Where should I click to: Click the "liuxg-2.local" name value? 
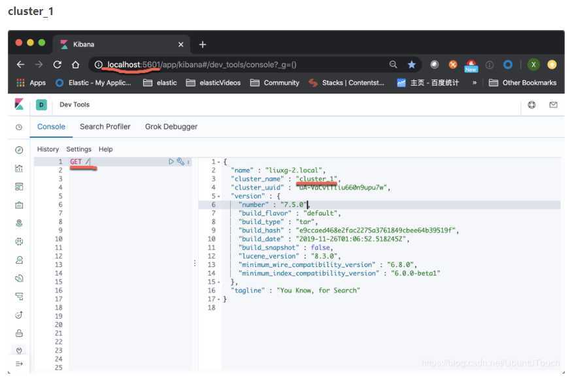pyautogui.click(x=293, y=170)
